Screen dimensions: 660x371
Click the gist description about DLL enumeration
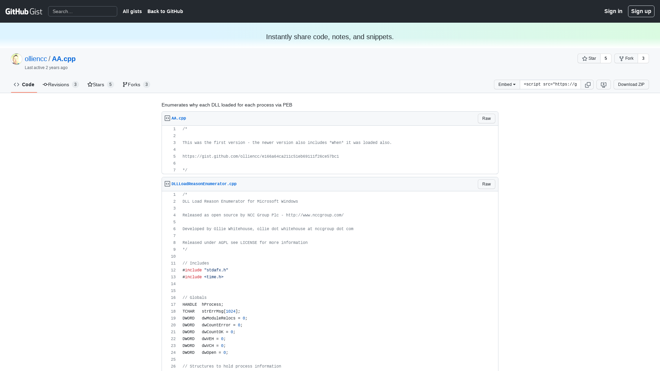click(227, 105)
